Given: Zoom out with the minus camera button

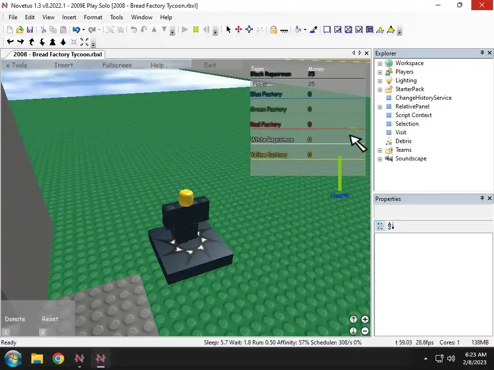Looking at the screenshot, I should click(x=365, y=331).
